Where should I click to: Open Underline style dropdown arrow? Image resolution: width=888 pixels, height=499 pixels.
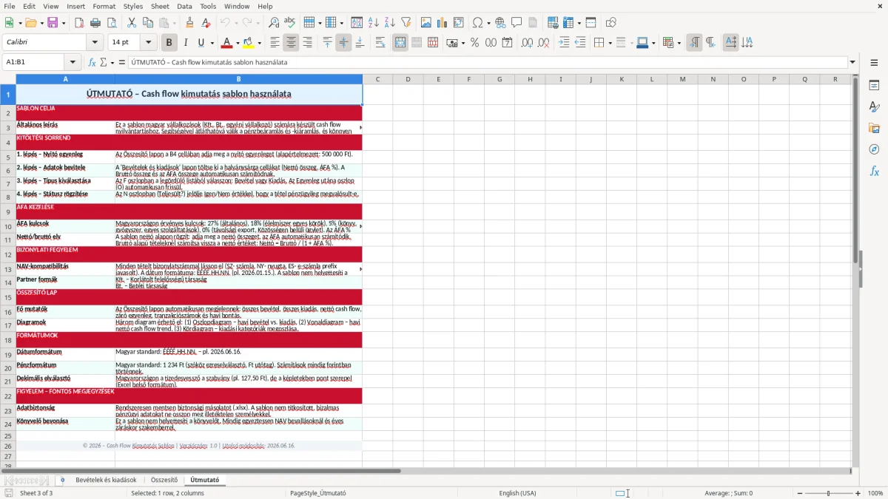[212, 43]
